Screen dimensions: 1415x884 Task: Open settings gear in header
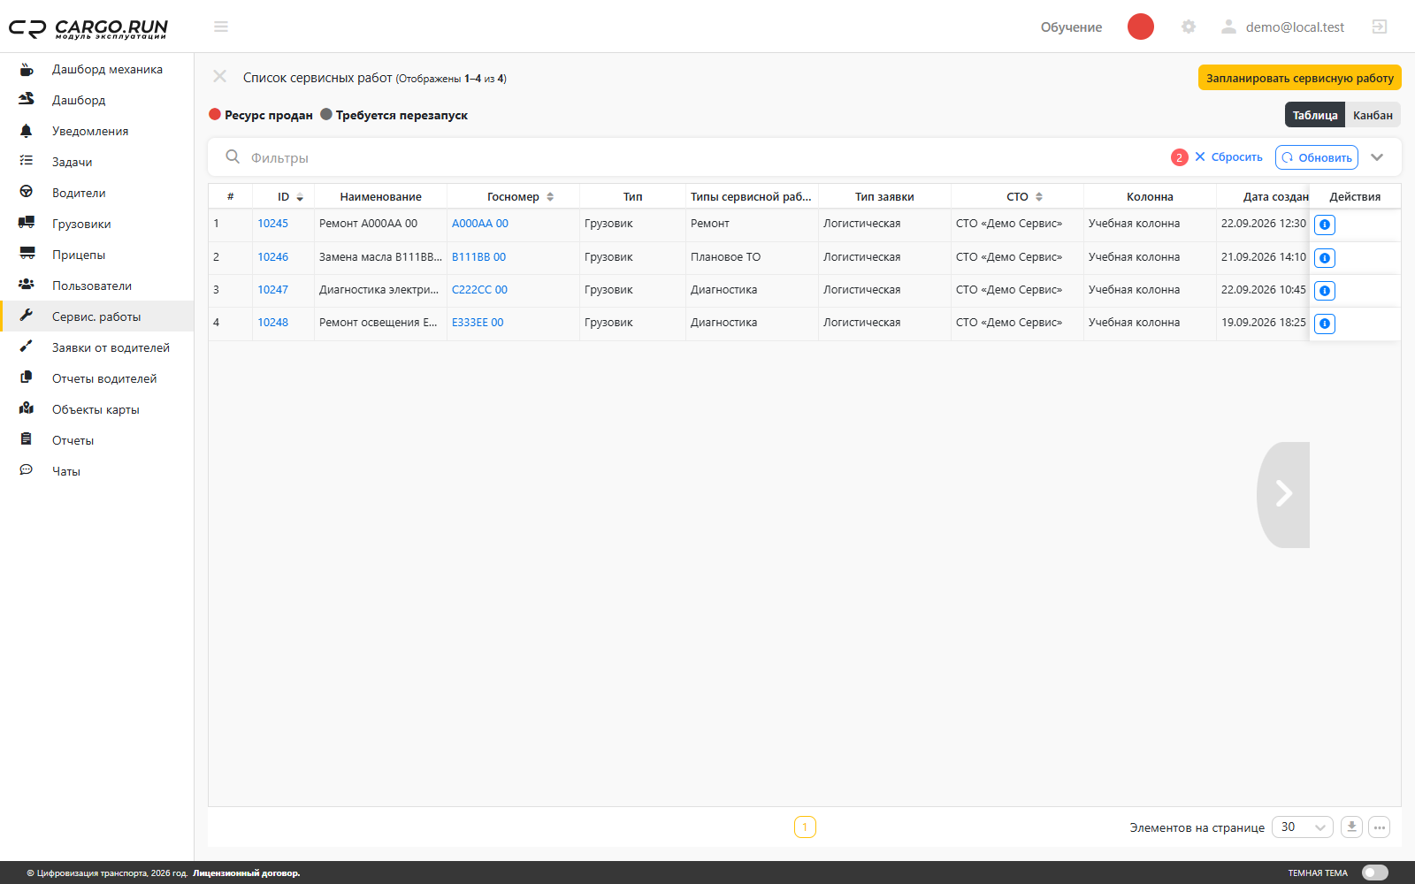coord(1189,27)
